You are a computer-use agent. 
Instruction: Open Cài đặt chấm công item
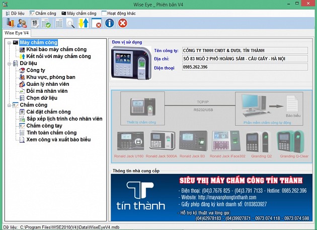click(x=48, y=111)
